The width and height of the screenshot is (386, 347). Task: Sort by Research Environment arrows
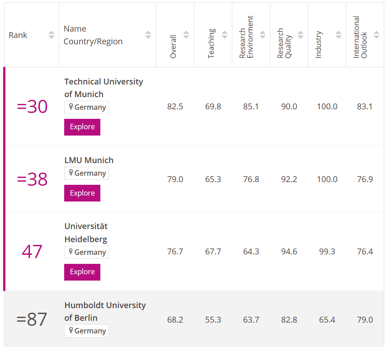click(x=263, y=35)
